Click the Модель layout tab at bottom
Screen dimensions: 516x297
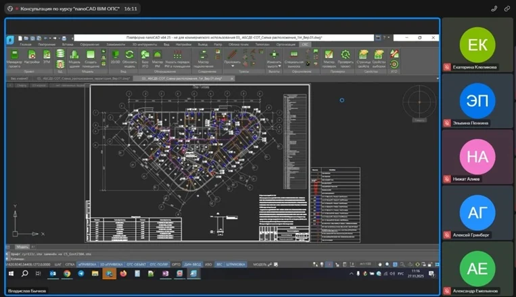22,247
